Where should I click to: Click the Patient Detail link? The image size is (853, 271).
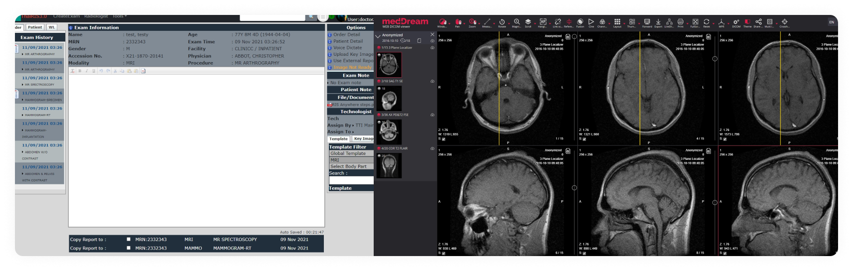pos(348,41)
